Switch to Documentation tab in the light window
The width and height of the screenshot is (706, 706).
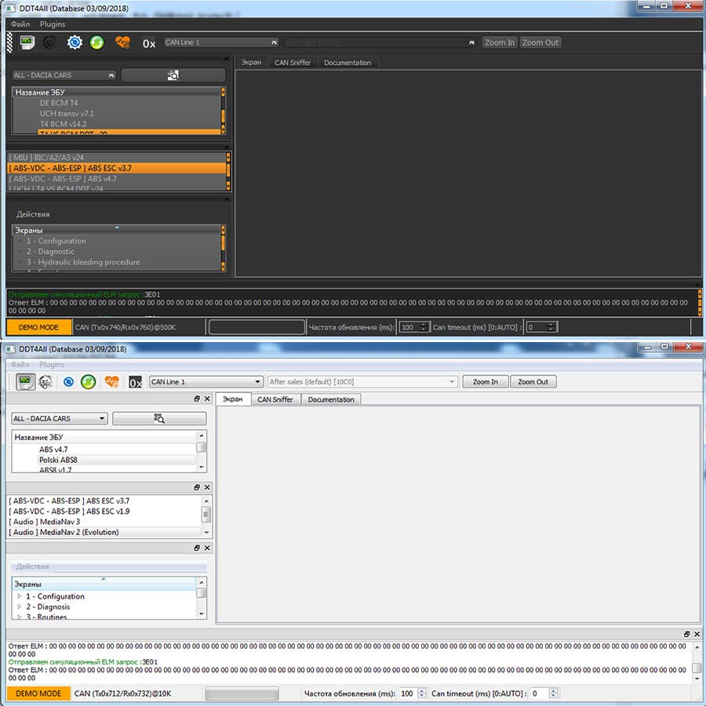331,399
